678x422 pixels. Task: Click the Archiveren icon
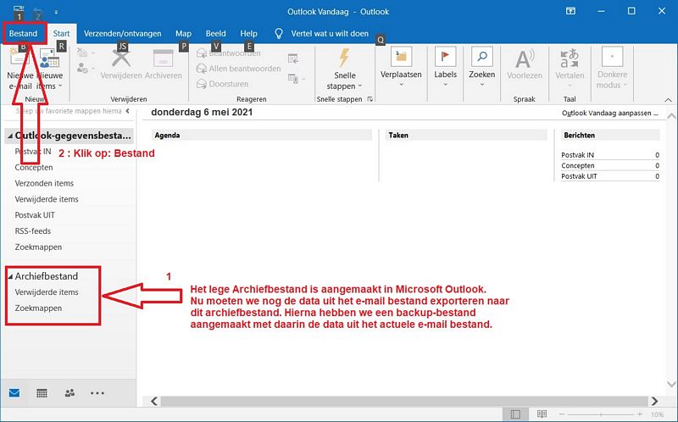(x=163, y=58)
